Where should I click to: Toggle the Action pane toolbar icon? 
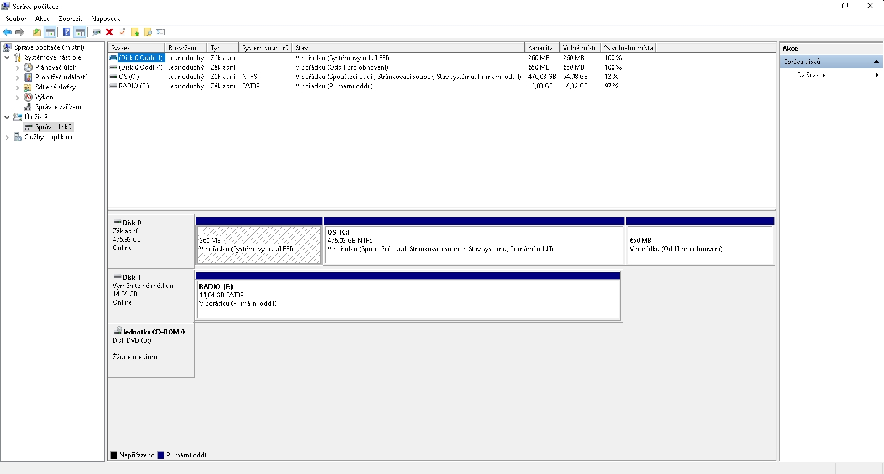point(80,32)
